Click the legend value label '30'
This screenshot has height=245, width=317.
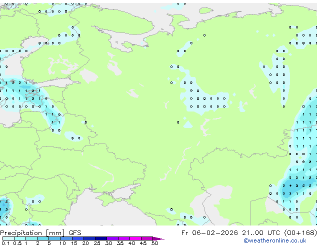(x=108, y=243)
